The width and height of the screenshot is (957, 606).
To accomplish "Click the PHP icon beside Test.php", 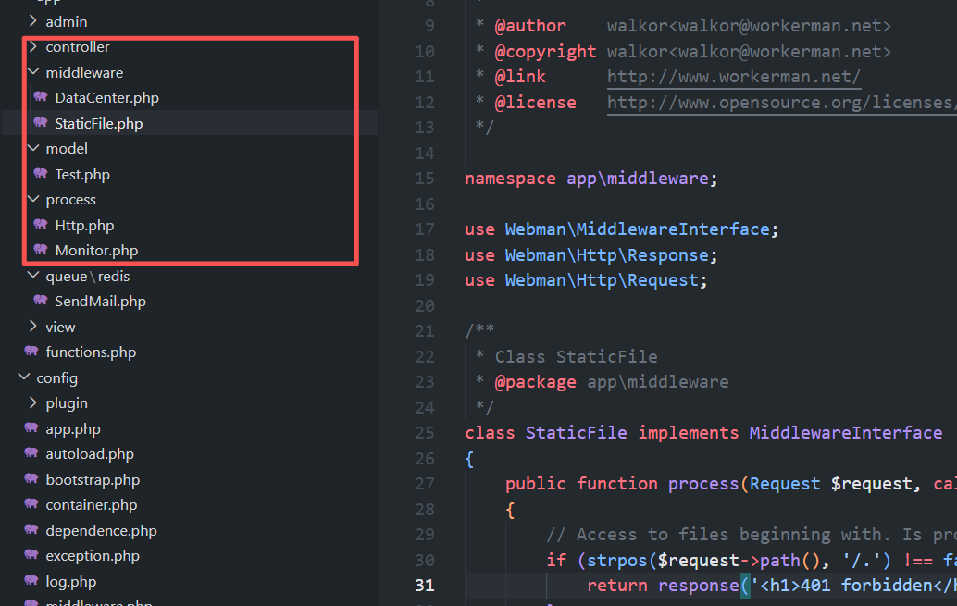I will coord(41,174).
